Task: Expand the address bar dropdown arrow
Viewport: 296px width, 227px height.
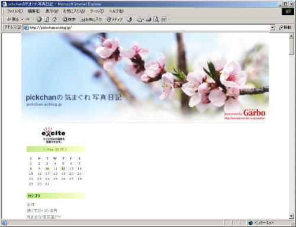Action: click(x=272, y=28)
